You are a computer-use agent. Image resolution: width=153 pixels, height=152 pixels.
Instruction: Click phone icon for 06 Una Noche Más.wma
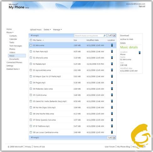(112, 113)
